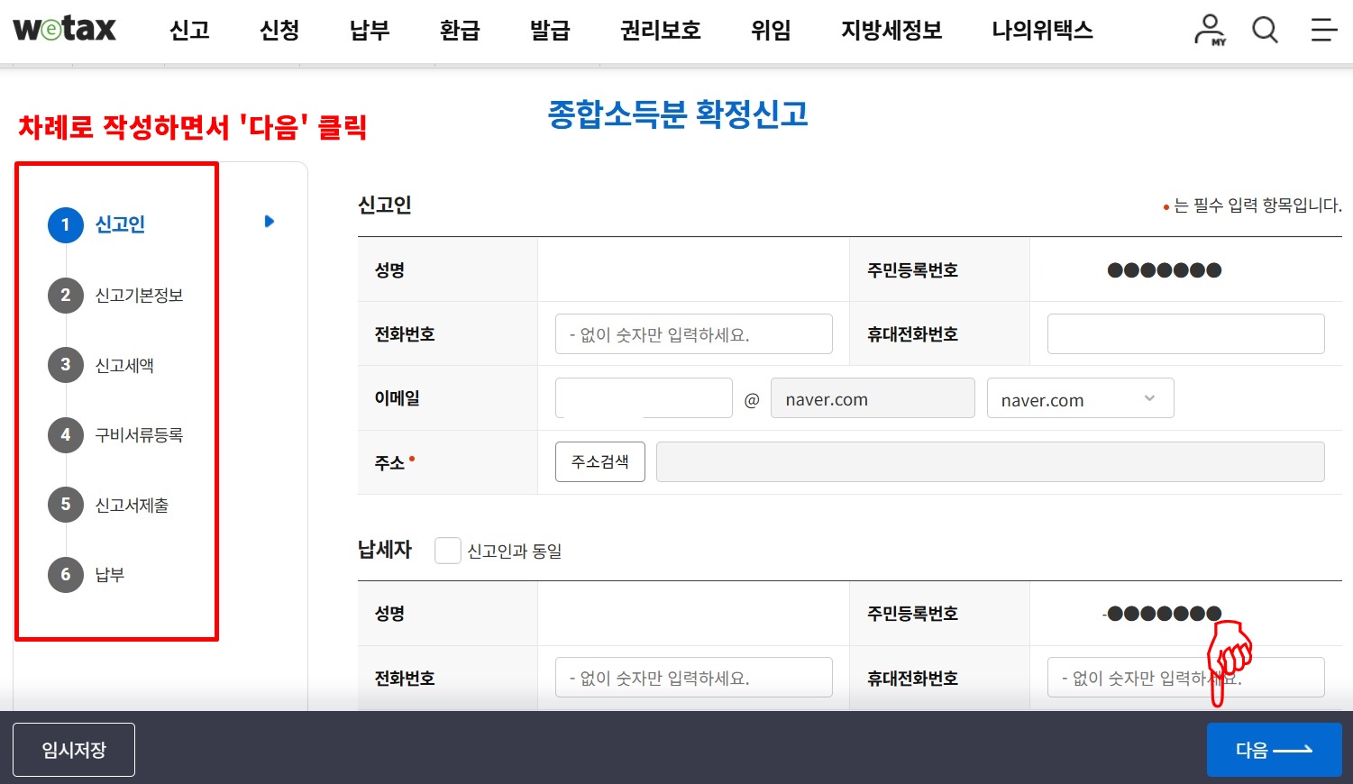Select step 1 신고인 circle icon

click(x=65, y=225)
